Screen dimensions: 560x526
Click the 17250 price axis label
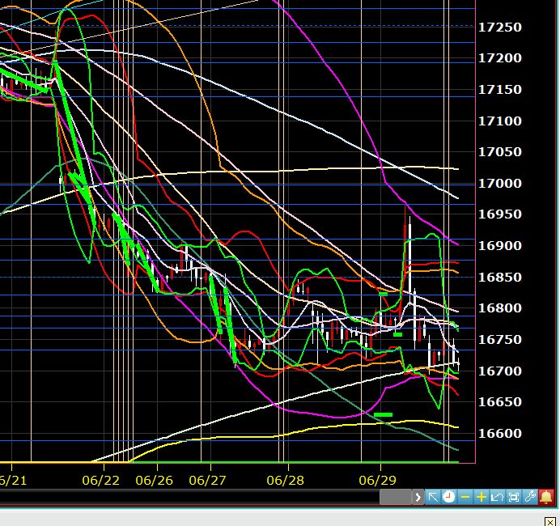[499, 27]
